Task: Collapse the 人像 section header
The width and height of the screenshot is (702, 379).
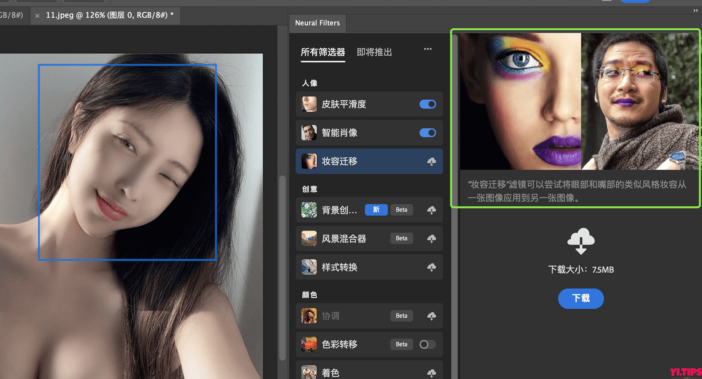Action: click(x=310, y=83)
